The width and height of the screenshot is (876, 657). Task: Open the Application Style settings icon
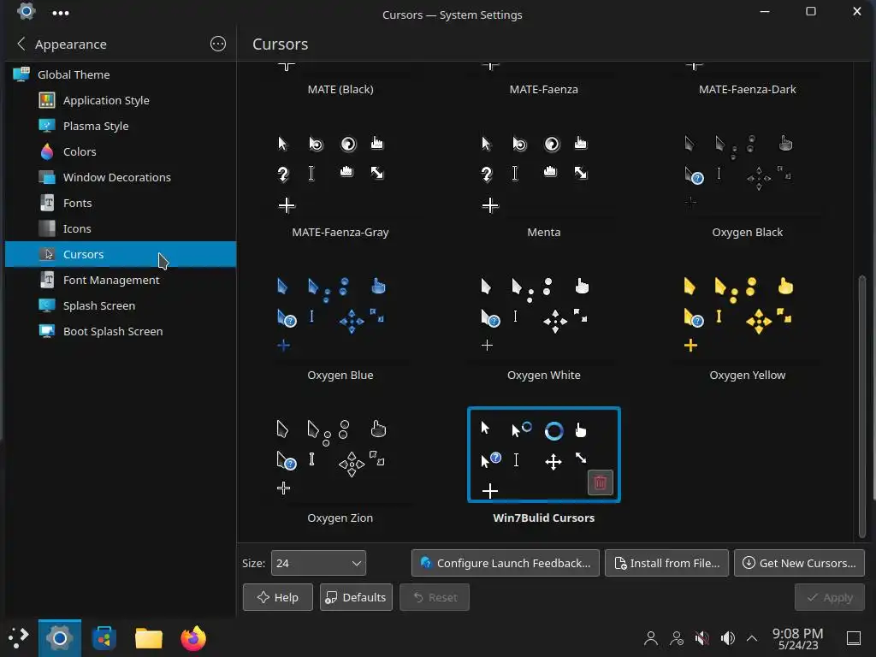(47, 101)
